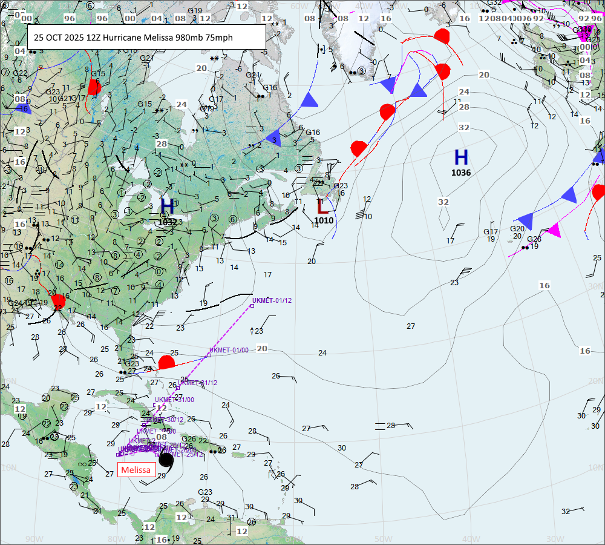The image size is (605, 545).
Task: Click the map title box for Hurricane Melissa
Action: click(x=146, y=37)
